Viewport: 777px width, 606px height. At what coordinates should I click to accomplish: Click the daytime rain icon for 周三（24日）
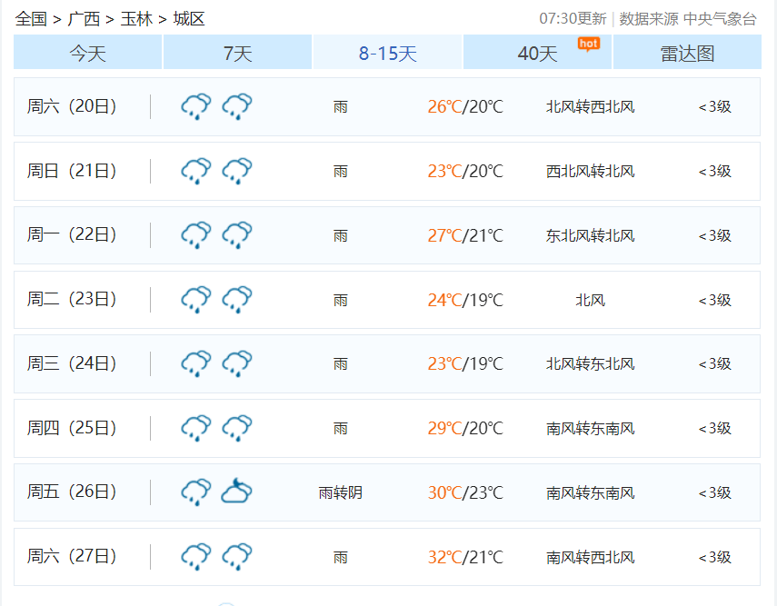pos(194,363)
